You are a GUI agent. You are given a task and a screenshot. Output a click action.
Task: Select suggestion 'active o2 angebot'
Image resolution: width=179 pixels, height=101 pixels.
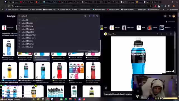click(58, 29)
